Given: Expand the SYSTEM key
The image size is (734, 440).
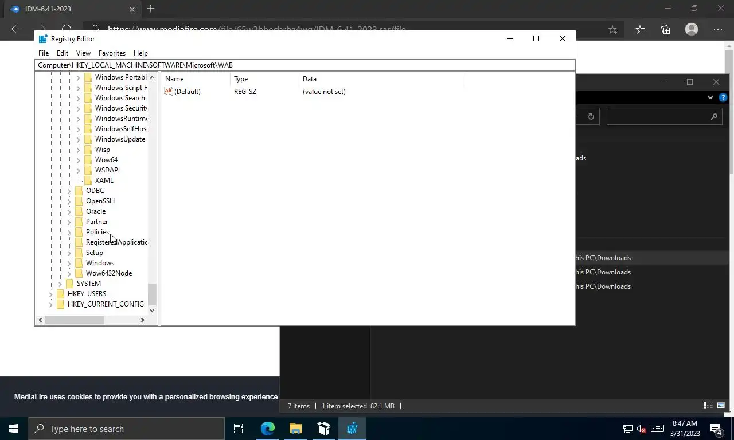Looking at the screenshot, I should pyautogui.click(x=60, y=284).
